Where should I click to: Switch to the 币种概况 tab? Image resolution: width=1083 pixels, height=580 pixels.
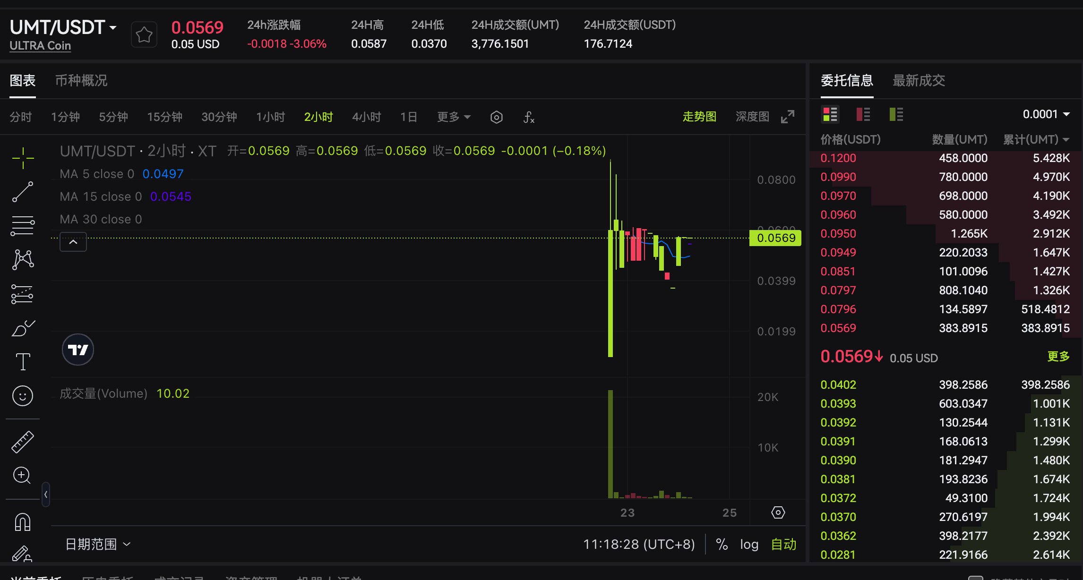[80, 81]
